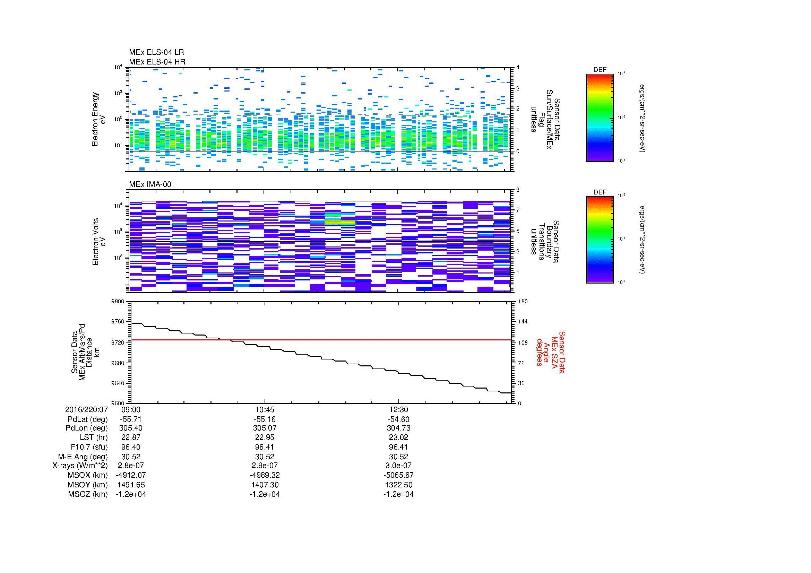Viewport: 811px width, 573px height.
Task: Click the F10.7 value 96.40
Action: (131, 447)
